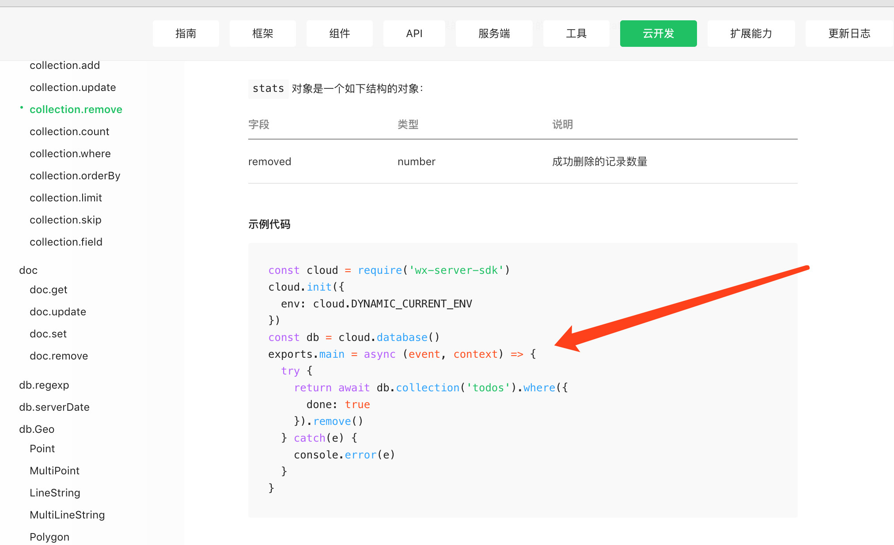Open MultiLineString in the sidebar

click(x=67, y=515)
